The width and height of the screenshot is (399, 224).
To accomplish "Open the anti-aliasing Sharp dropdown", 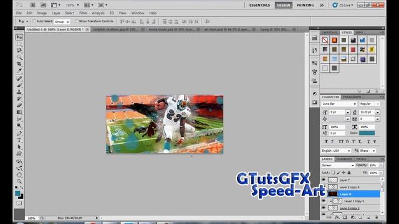I will tap(368, 151).
